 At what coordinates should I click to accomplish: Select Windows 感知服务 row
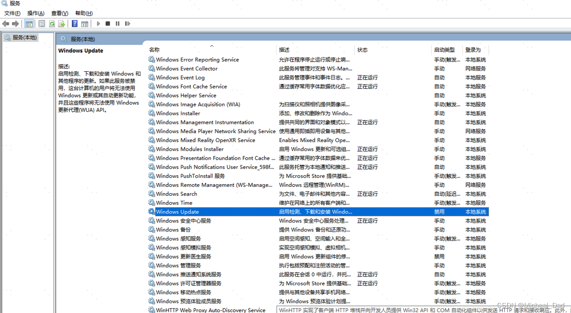[x=318, y=239]
